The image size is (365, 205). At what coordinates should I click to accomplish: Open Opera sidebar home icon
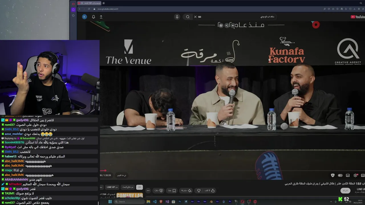73,9
